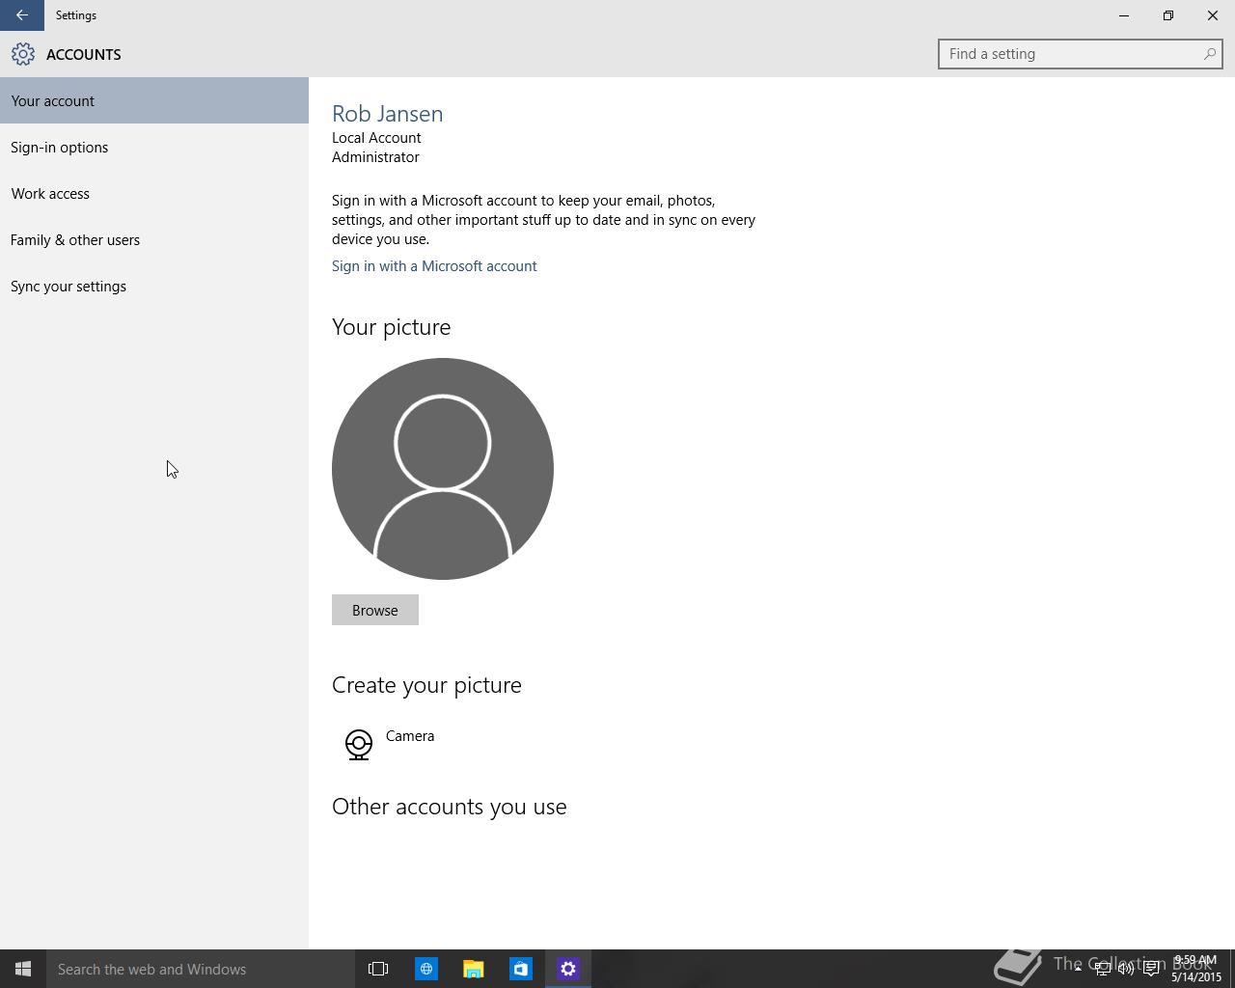
Task: Open Work access settings
Action: pos(154,193)
